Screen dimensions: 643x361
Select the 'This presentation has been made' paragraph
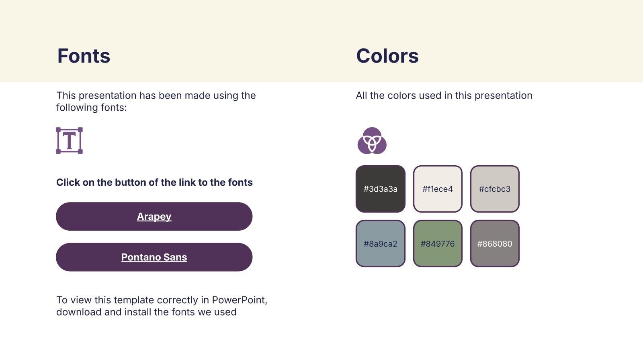pos(156,95)
